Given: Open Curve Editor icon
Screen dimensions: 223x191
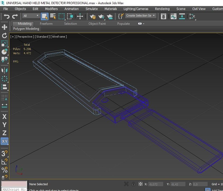Looking at the screenshot, I should pyautogui.click(x=174, y=16).
